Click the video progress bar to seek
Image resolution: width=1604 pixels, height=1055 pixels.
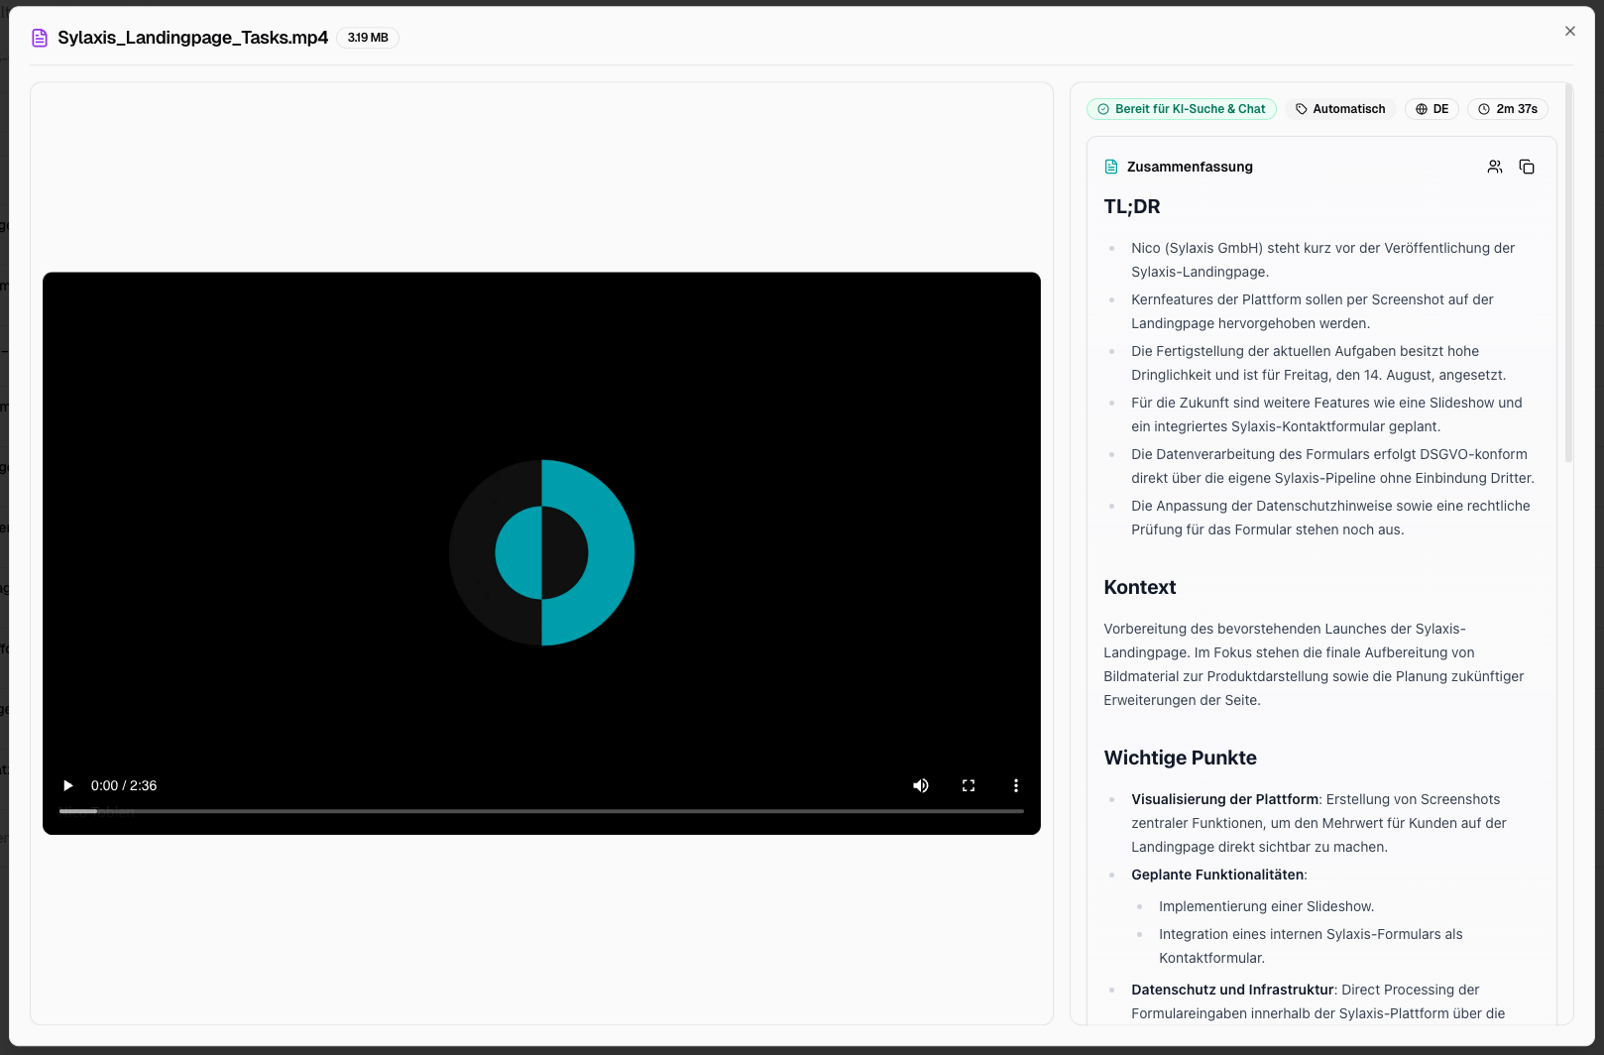541,811
